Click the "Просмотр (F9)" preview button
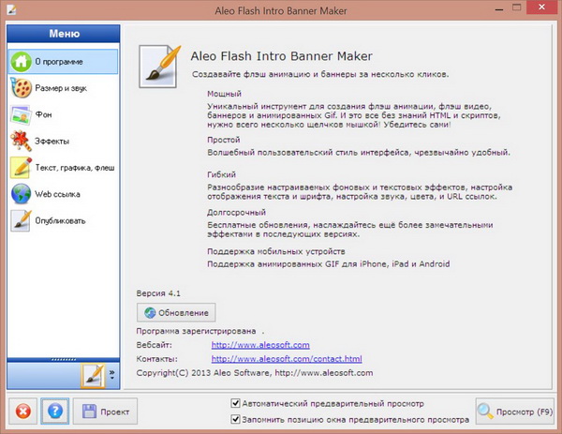Screen dimensions: 562x434 pyautogui.click(x=515, y=410)
